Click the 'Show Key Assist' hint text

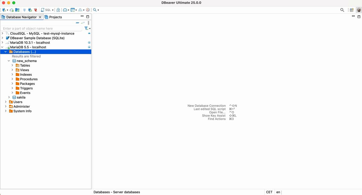[214, 116]
